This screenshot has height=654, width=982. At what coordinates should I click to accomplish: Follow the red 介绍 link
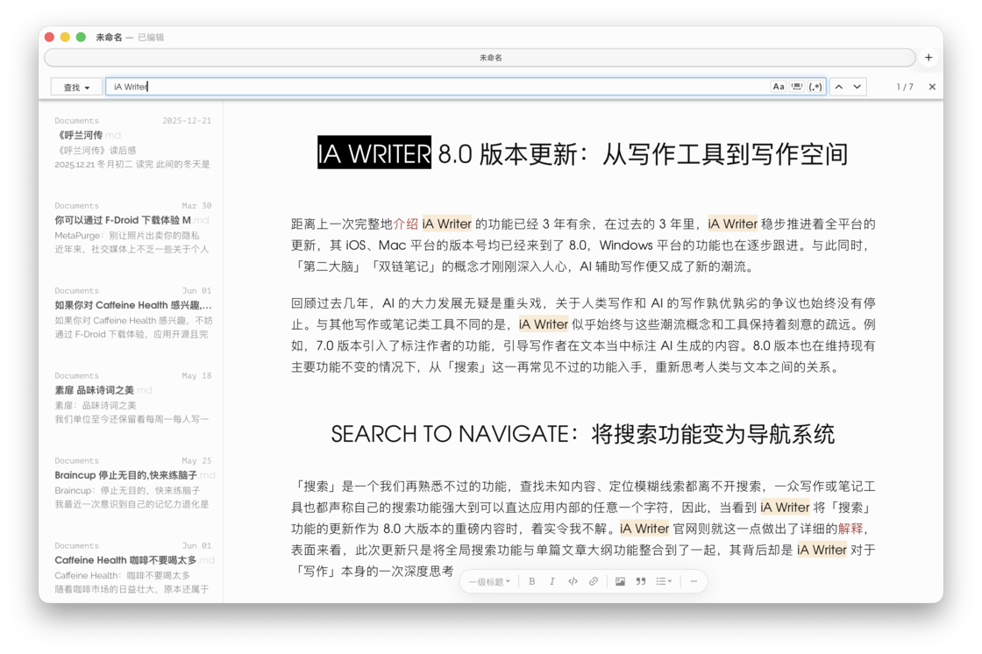405,224
